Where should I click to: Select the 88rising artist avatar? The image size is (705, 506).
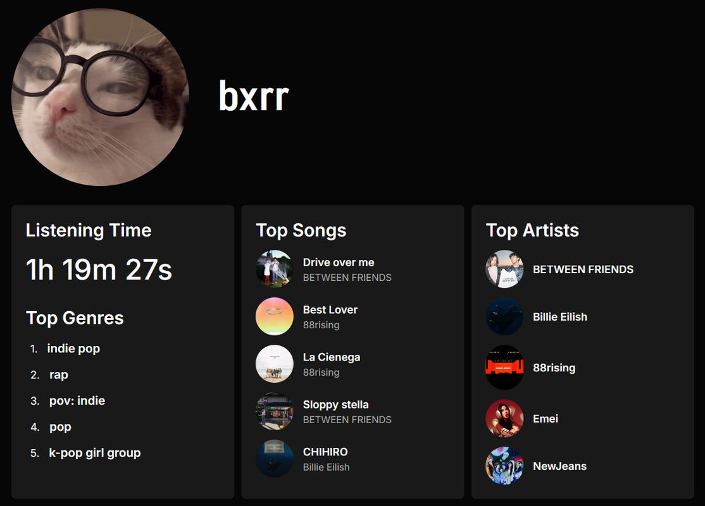(x=504, y=367)
